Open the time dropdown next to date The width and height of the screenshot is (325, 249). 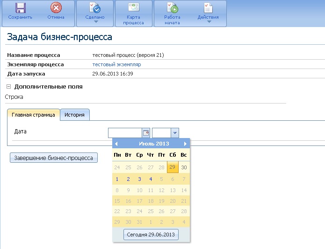(x=174, y=133)
